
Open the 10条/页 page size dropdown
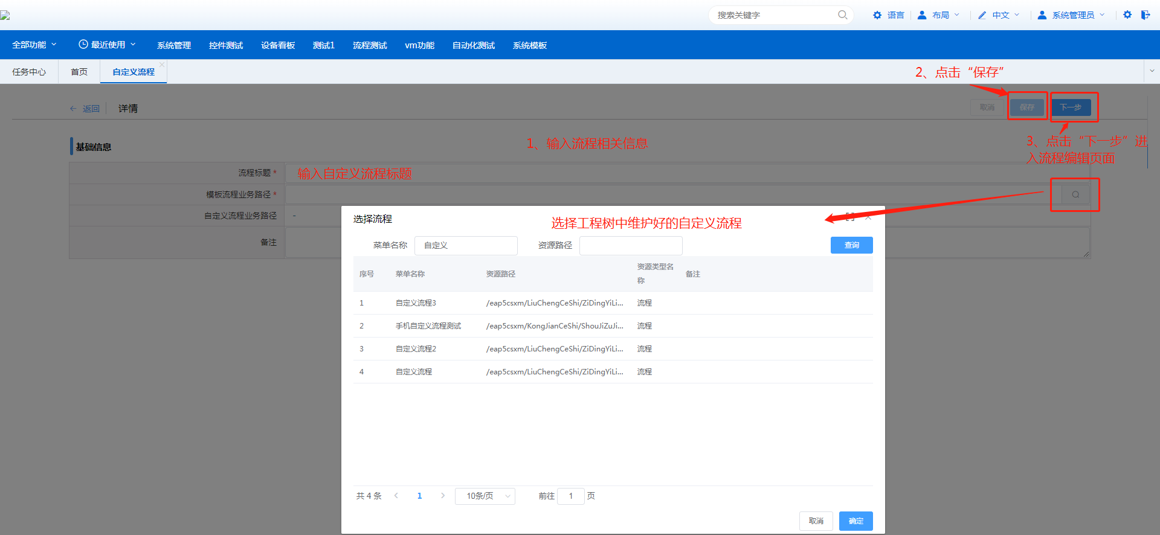485,496
